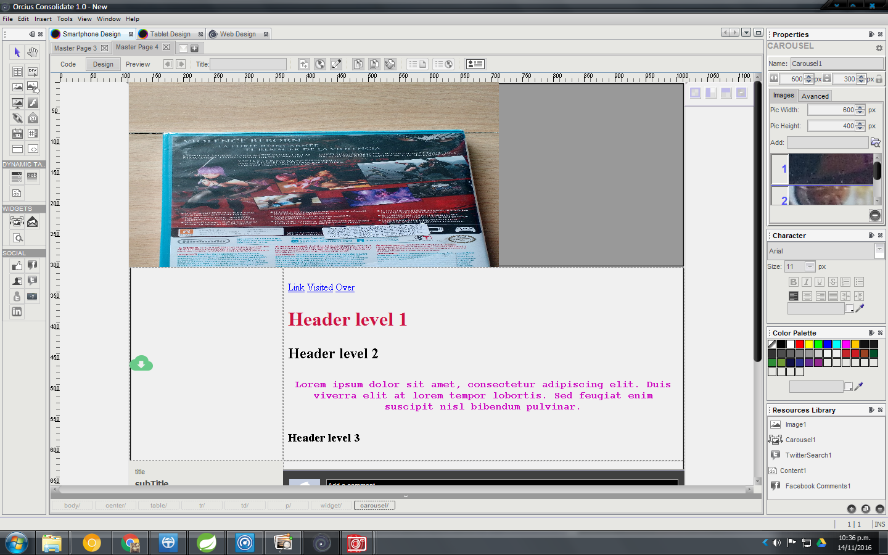Open the Avanced properties tab
The height and width of the screenshot is (555, 888).
(815, 96)
